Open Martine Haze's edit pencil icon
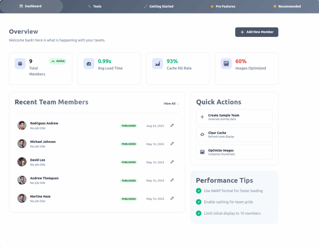The width and height of the screenshot is (319, 247). pos(172,199)
